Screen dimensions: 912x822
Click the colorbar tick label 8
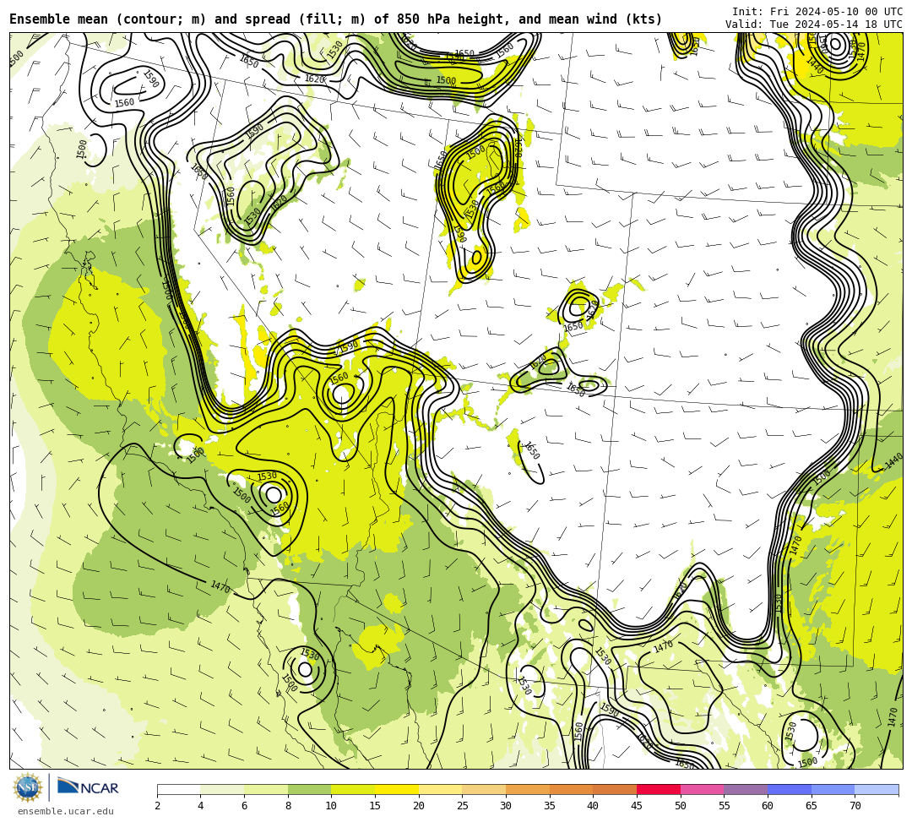click(288, 806)
